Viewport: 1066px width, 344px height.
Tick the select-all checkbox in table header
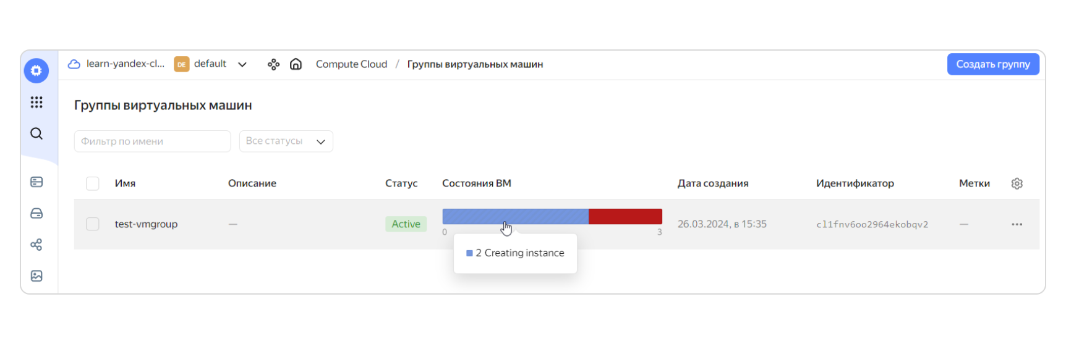pyautogui.click(x=93, y=183)
